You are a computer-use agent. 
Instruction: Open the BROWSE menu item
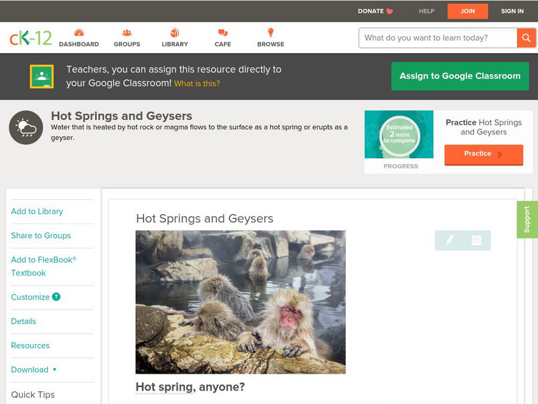[271, 44]
